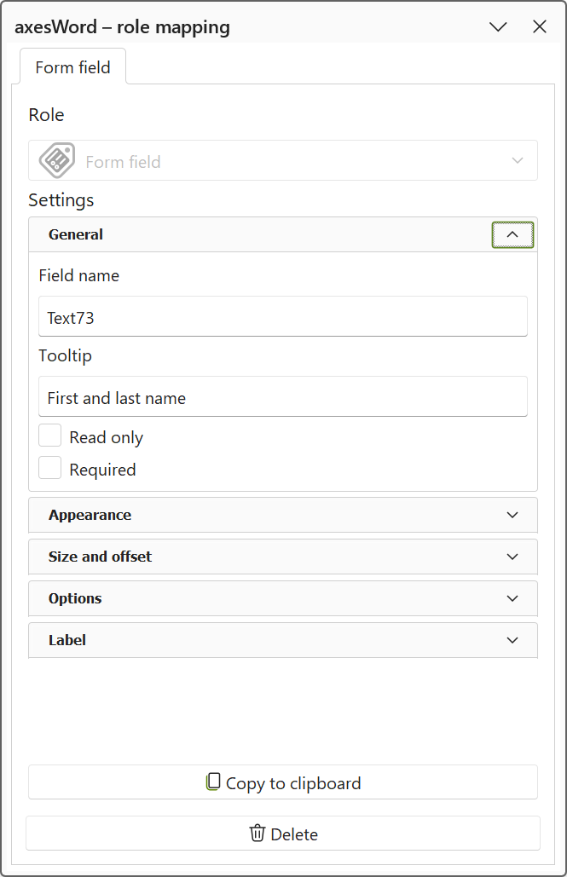Screen dimensions: 567x877
Task: Click the clipboard icon in Copy button
Action: click(x=213, y=782)
